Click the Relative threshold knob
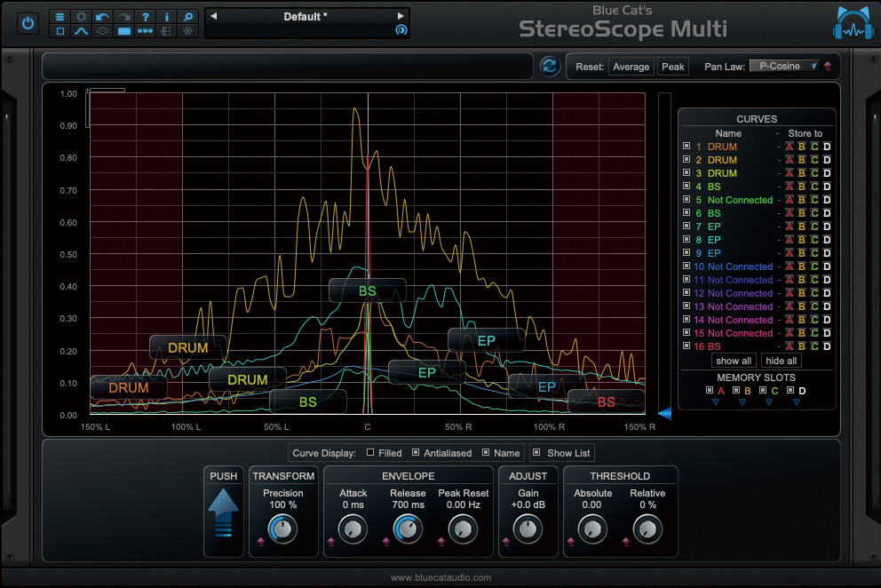881x588 pixels. pos(647,529)
